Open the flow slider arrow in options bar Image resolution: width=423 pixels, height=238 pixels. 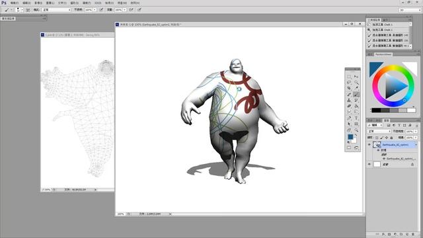click(x=125, y=10)
